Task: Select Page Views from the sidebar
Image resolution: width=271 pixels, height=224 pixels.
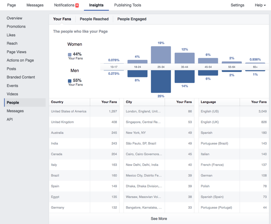Action: 16,52
